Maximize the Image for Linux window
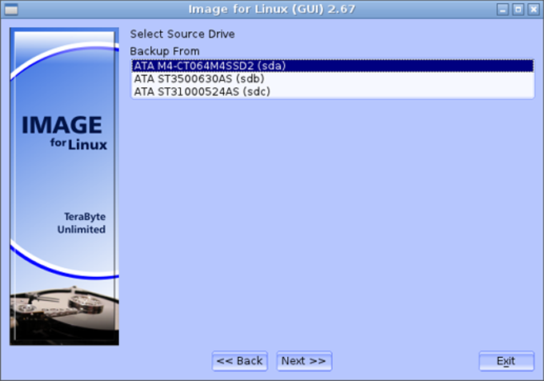Image resolution: width=544 pixels, height=381 pixels. [518, 9]
